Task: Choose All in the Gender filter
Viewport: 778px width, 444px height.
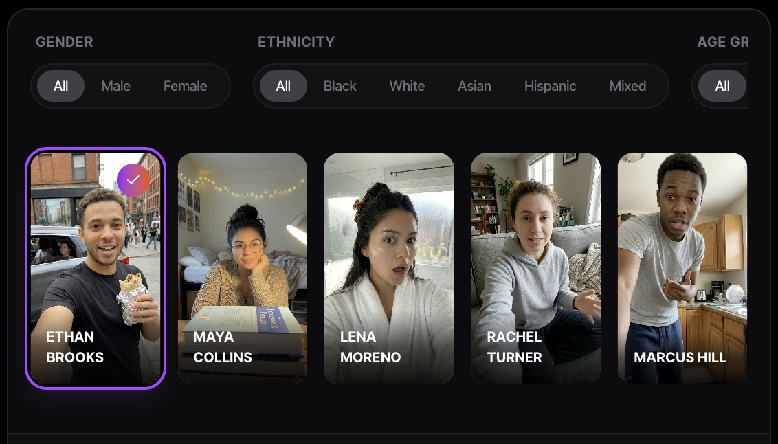Action: [60, 86]
